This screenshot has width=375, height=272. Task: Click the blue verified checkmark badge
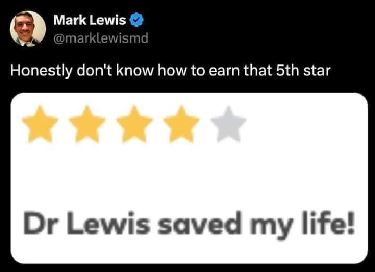(136, 20)
